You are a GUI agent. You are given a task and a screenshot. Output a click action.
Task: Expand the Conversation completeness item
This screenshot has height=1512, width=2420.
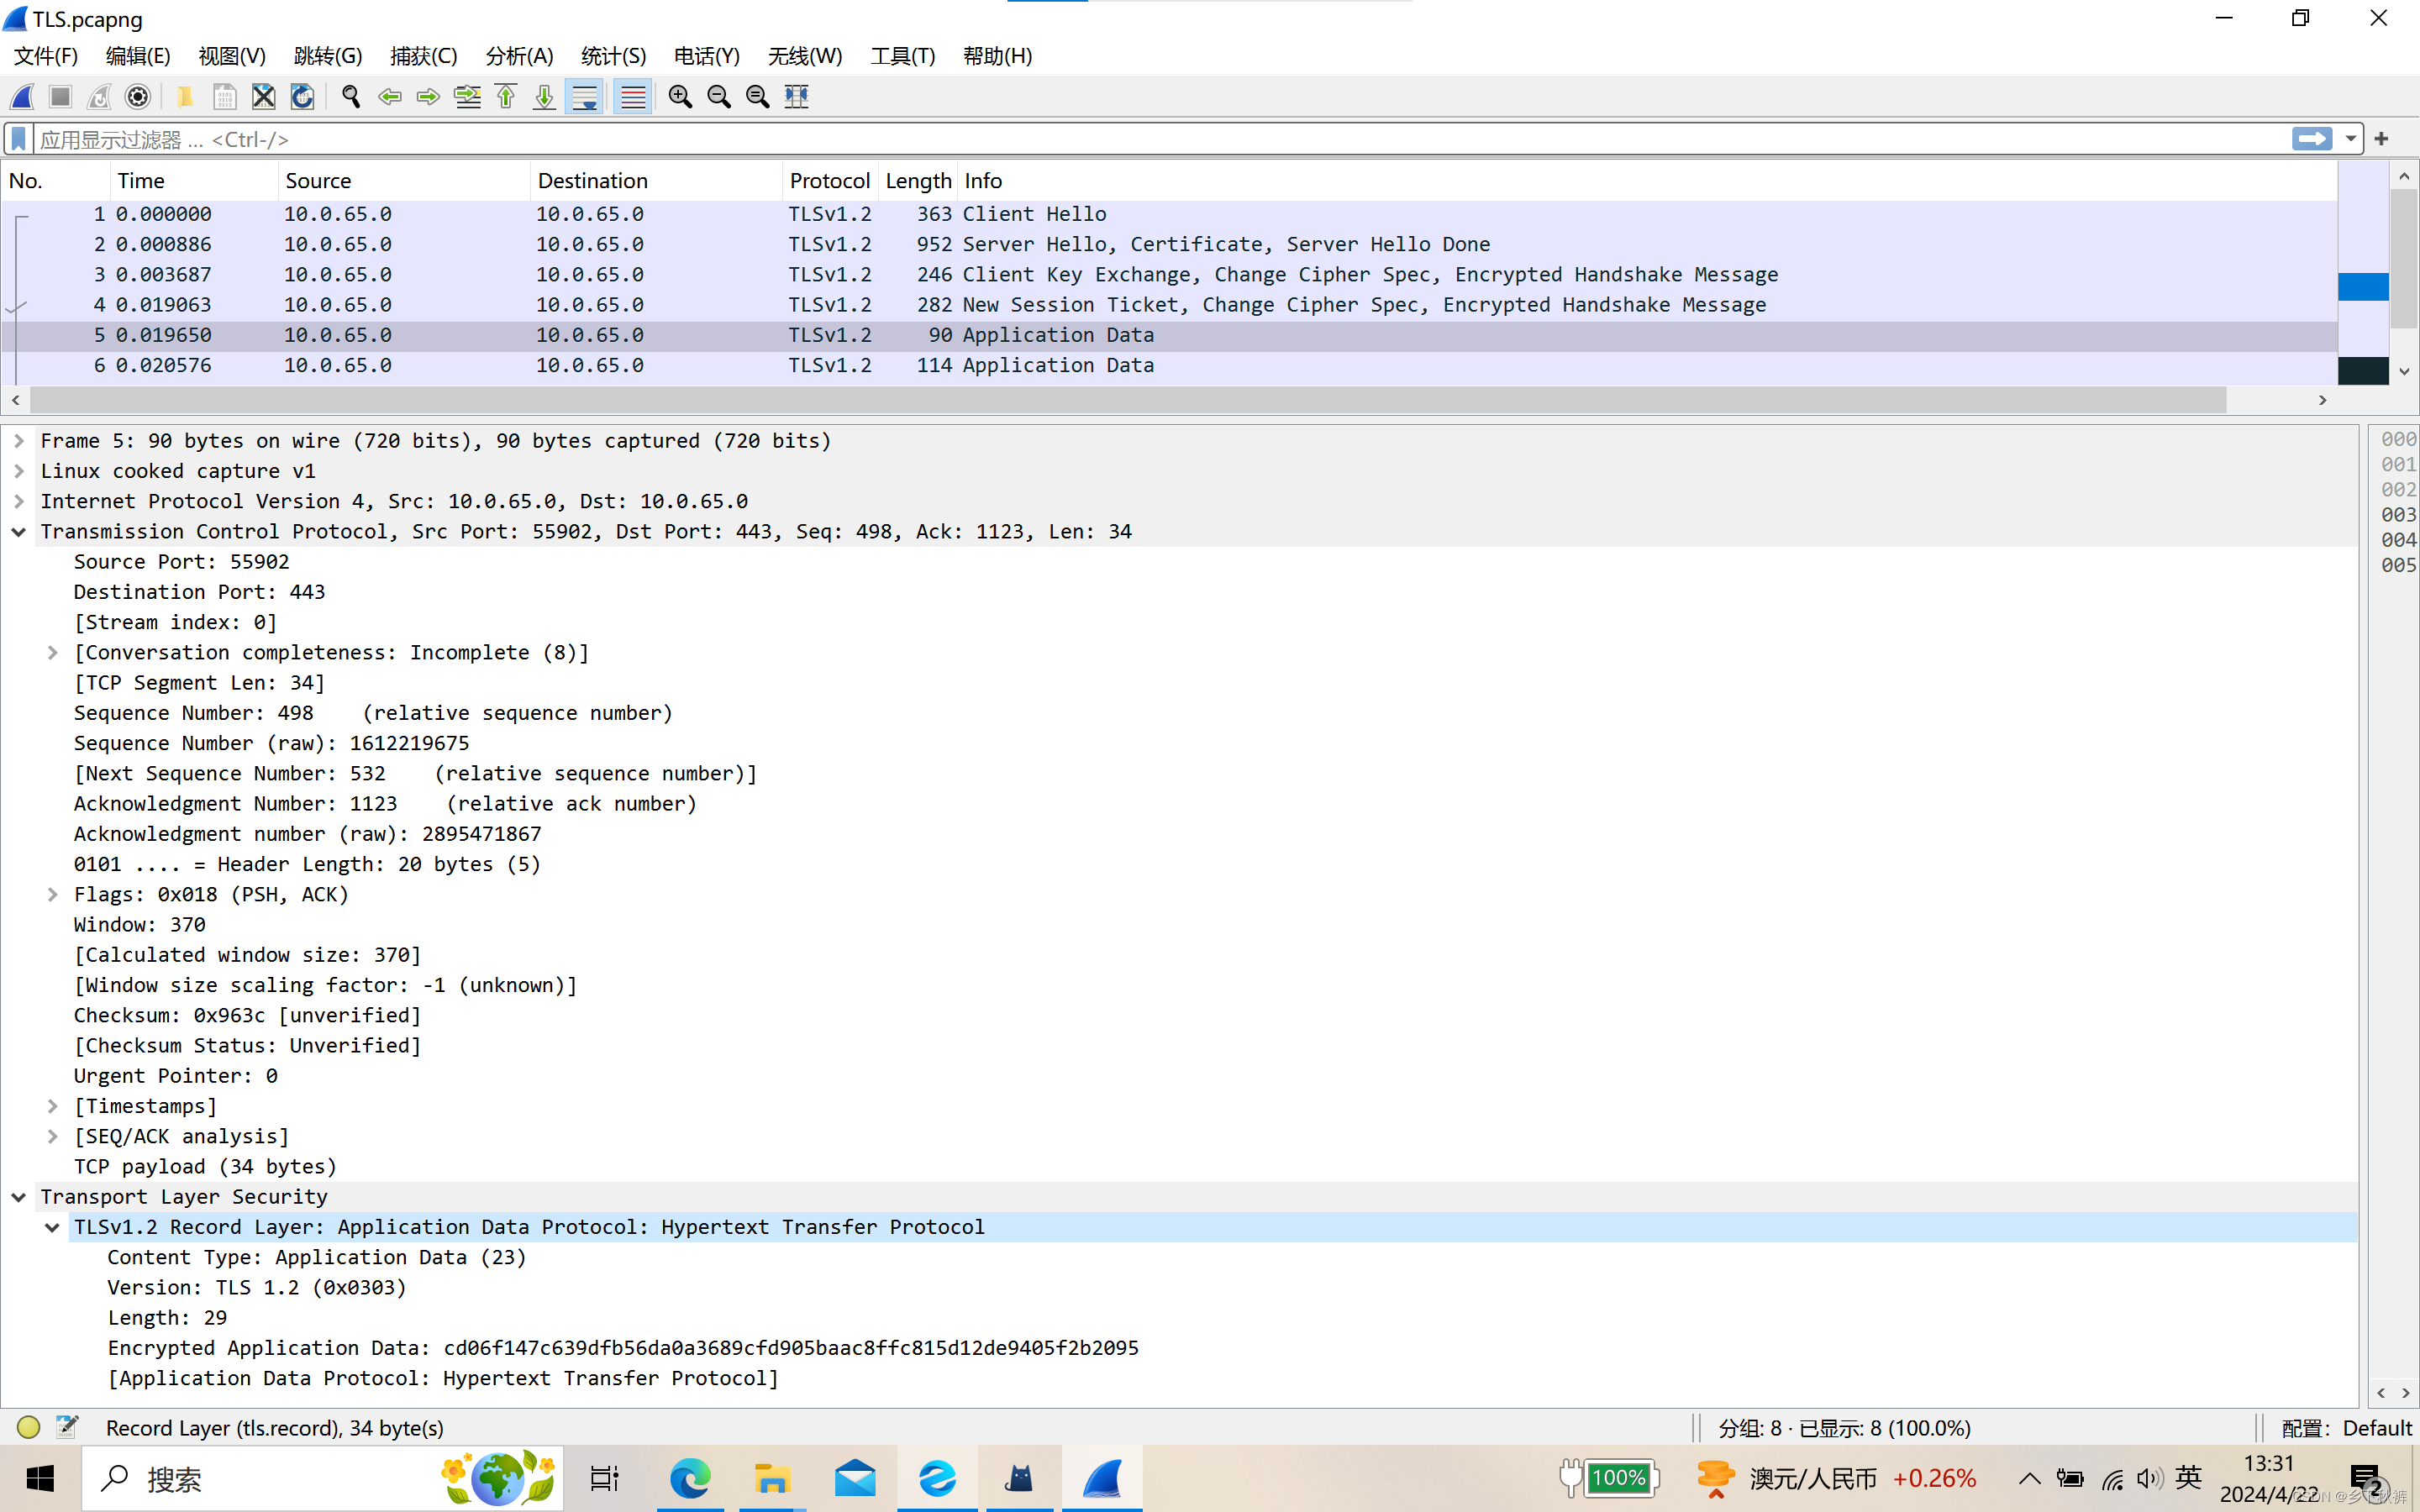coord(52,653)
